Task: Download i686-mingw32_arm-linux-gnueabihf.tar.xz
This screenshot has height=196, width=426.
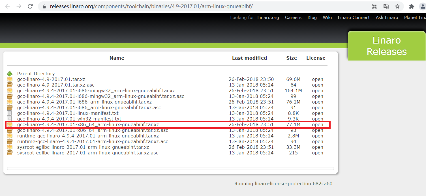Action: point(96,91)
